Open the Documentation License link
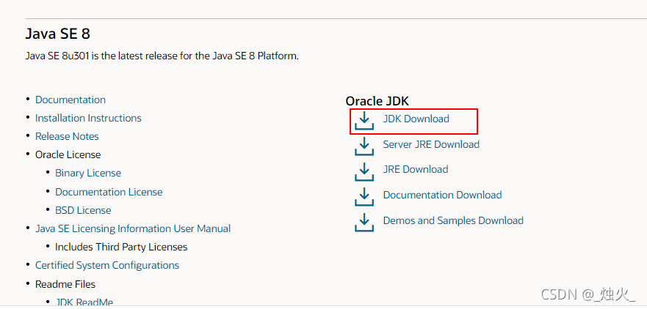This screenshot has width=647, height=309. 109,192
